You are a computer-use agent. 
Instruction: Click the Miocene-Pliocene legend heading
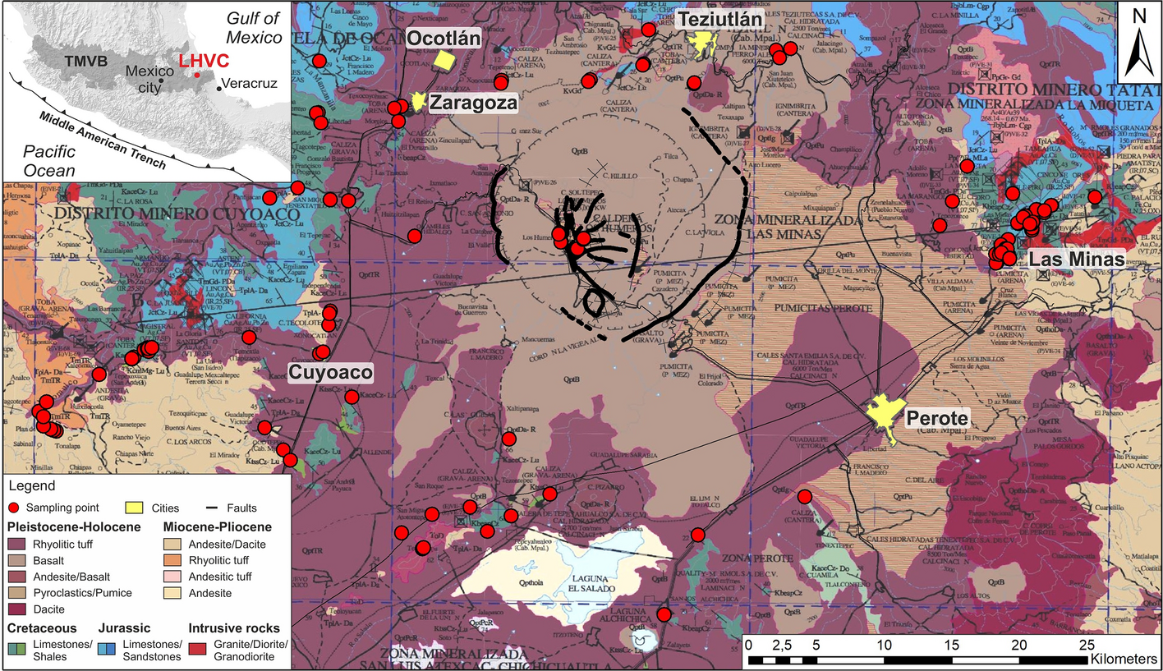218,526
